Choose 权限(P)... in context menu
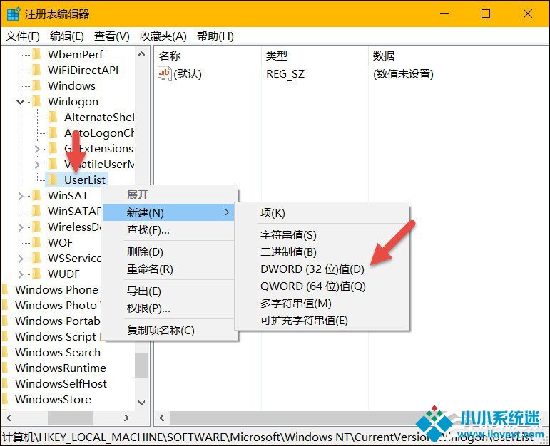This screenshot has width=550, height=446. point(169,308)
